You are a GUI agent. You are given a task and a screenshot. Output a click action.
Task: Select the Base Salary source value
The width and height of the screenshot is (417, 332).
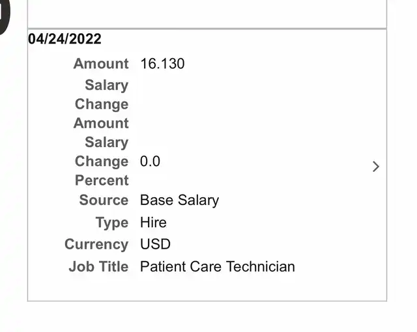[179, 200]
